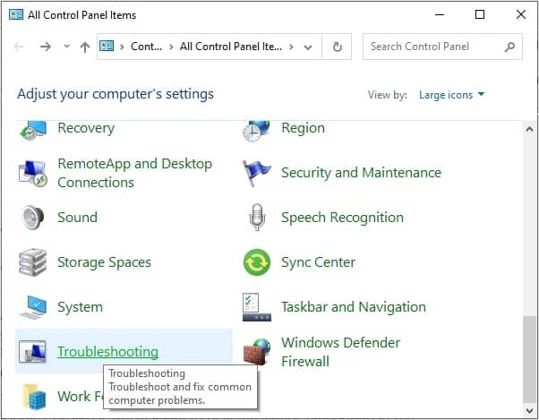539x420 pixels.
Task: Open the View by Large icons dropdown
Action: tap(451, 95)
